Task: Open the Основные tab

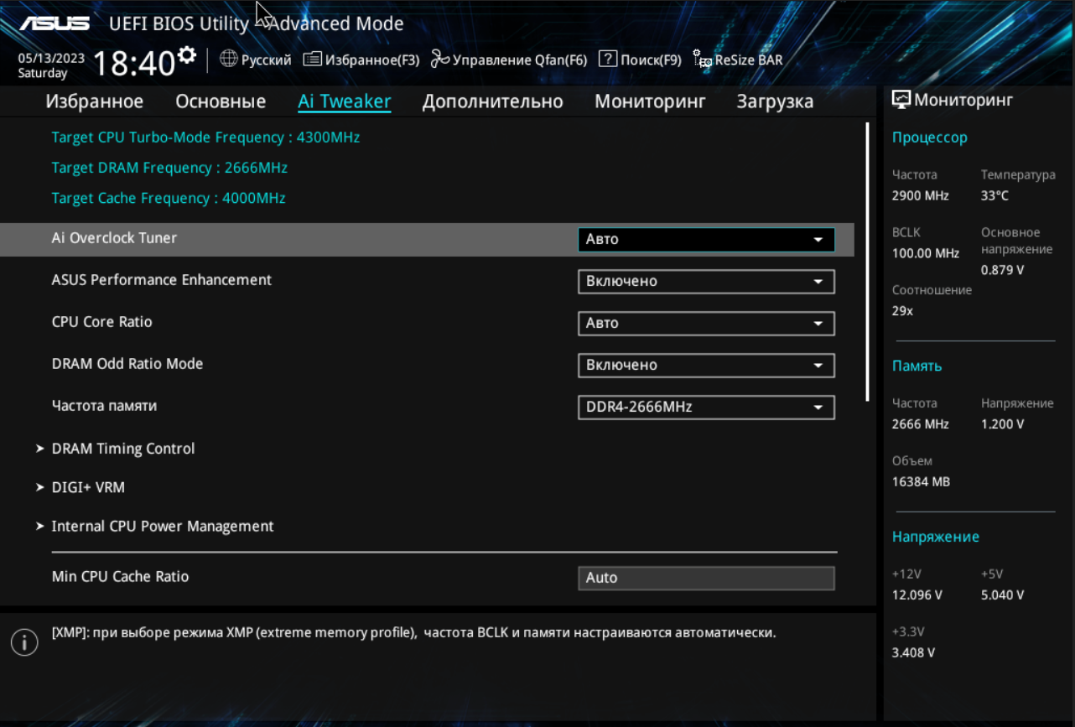Action: point(221,101)
